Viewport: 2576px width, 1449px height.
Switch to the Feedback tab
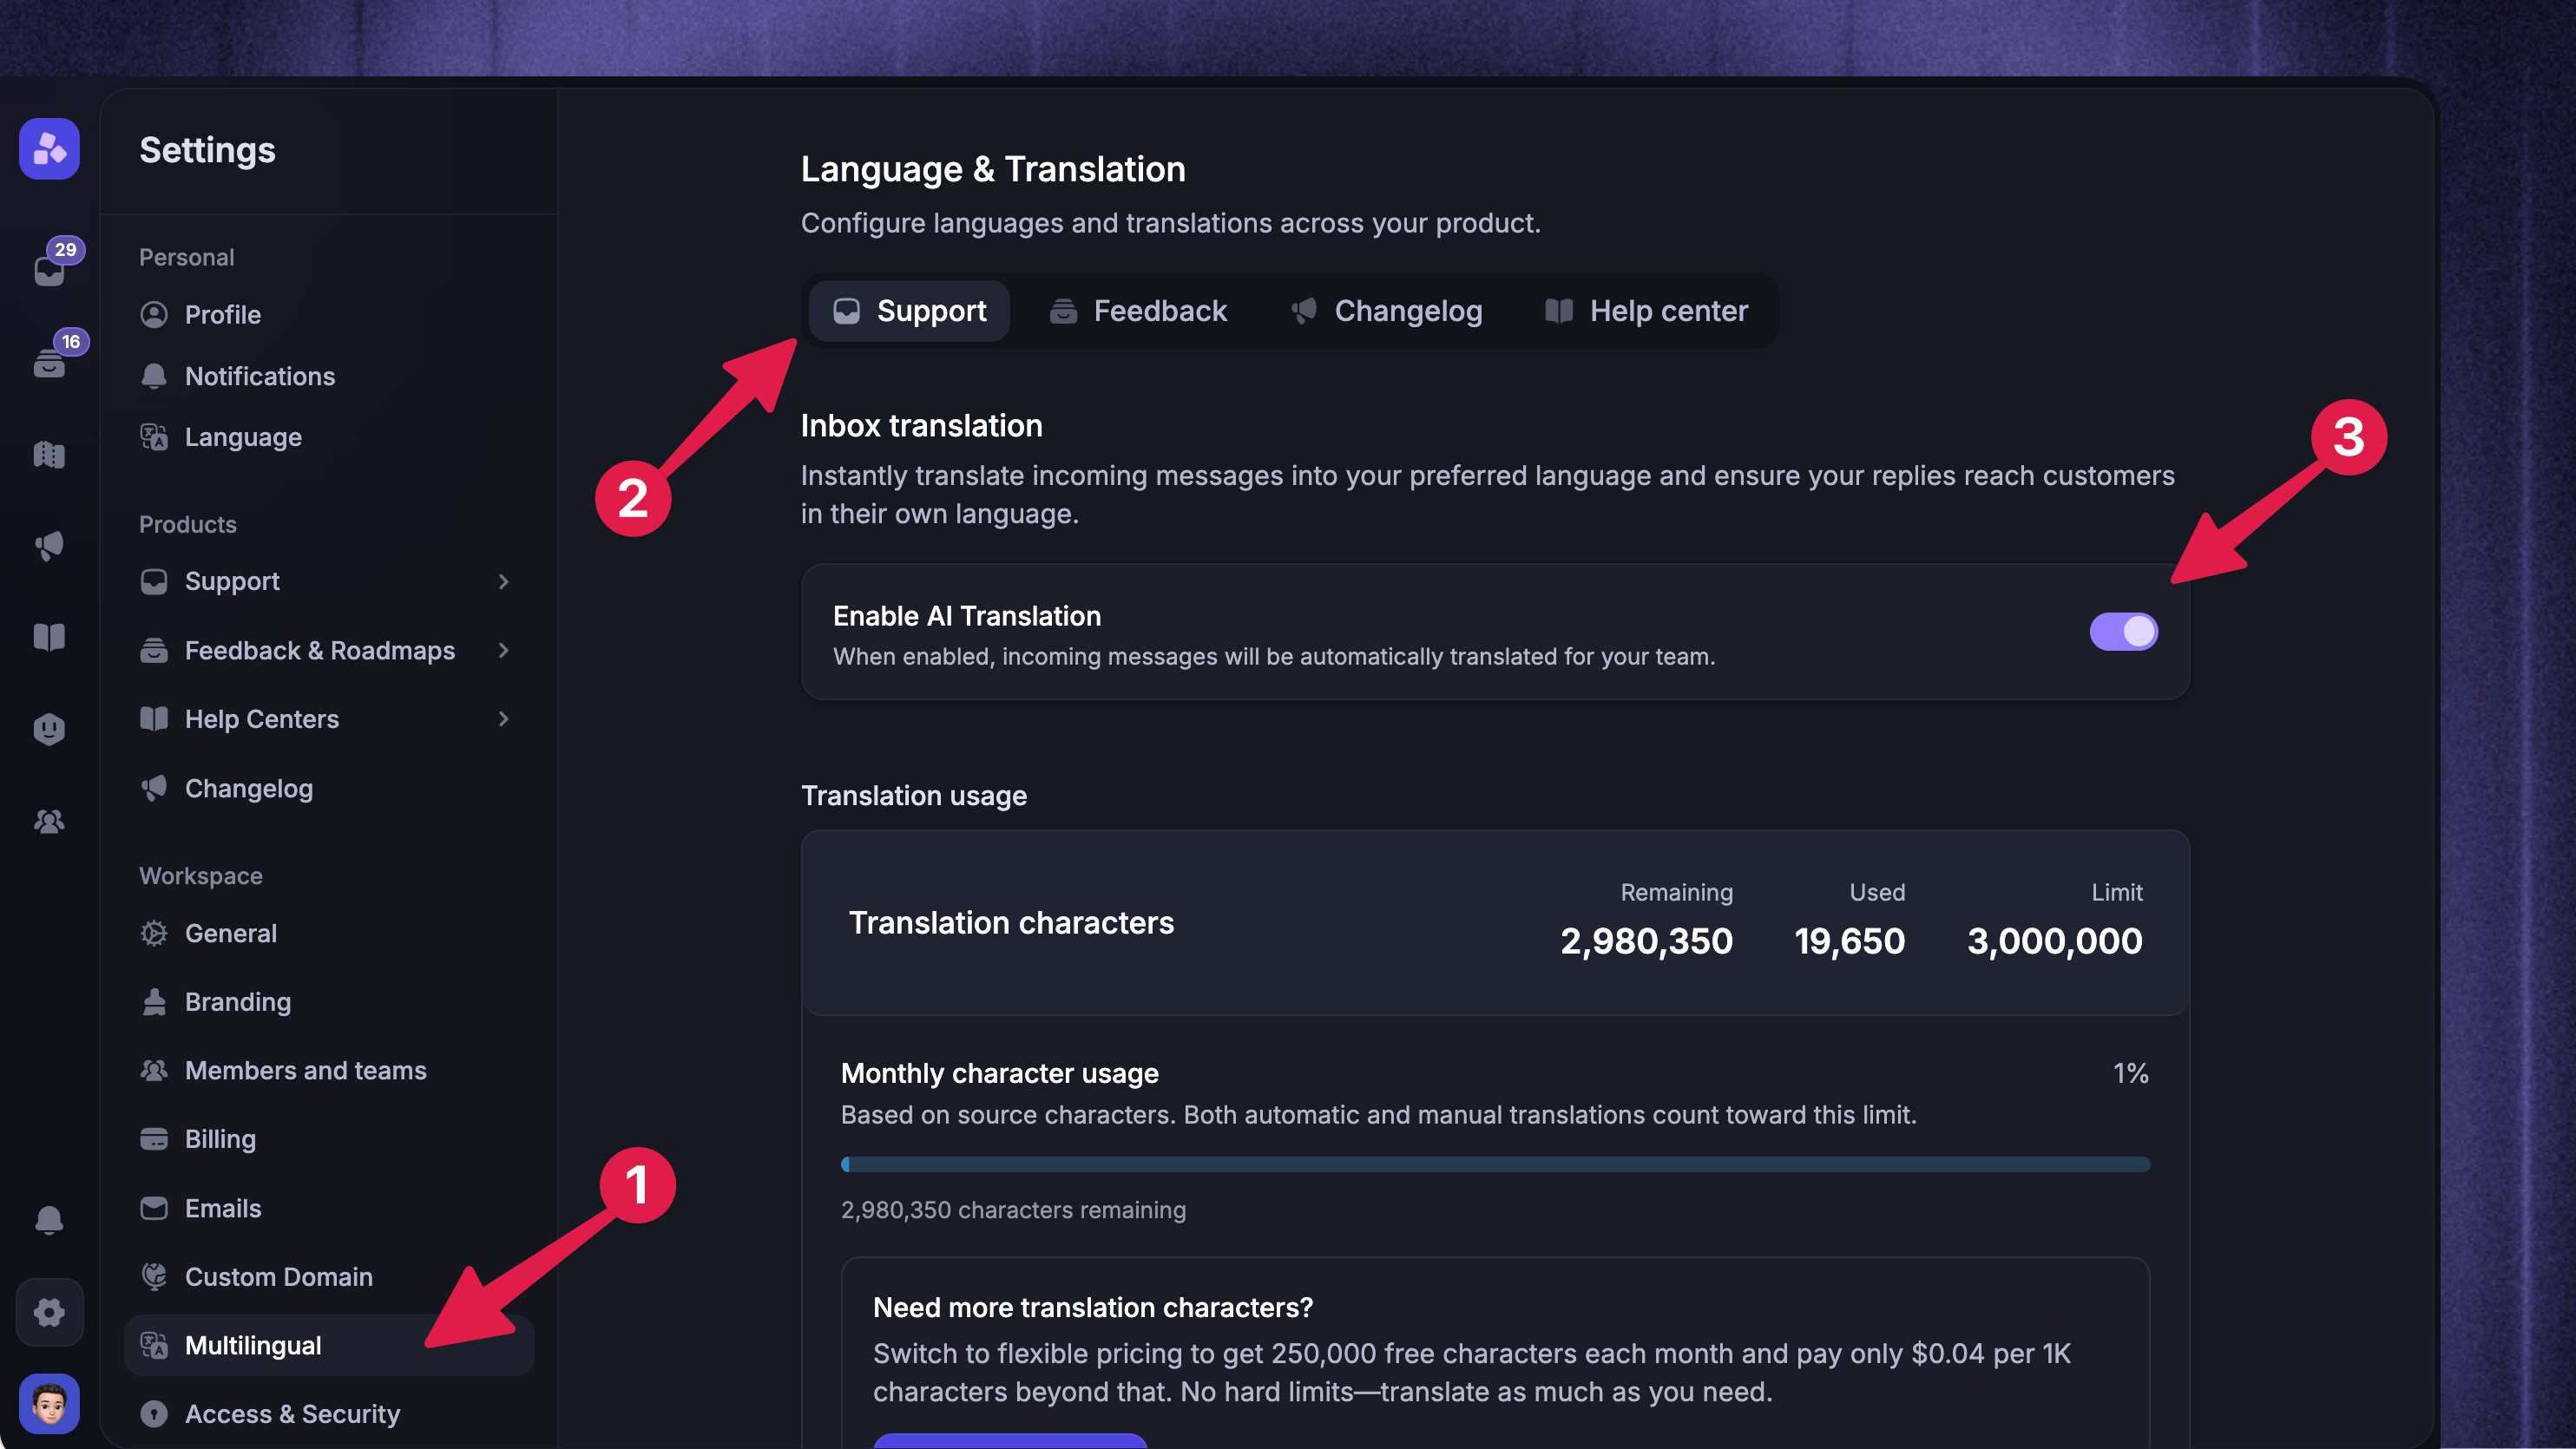click(1138, 311)
